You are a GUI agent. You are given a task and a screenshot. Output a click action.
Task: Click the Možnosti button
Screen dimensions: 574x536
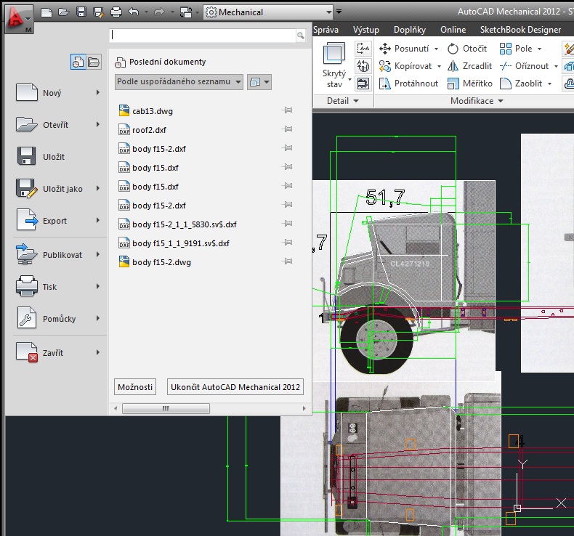pos(135,387)
